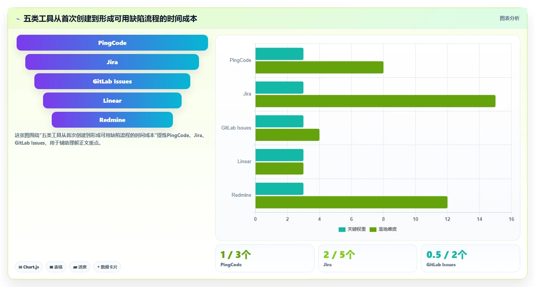Select the Redmine funnel bar
Viewport: 535px width, 287px height.
coord(112,120)
